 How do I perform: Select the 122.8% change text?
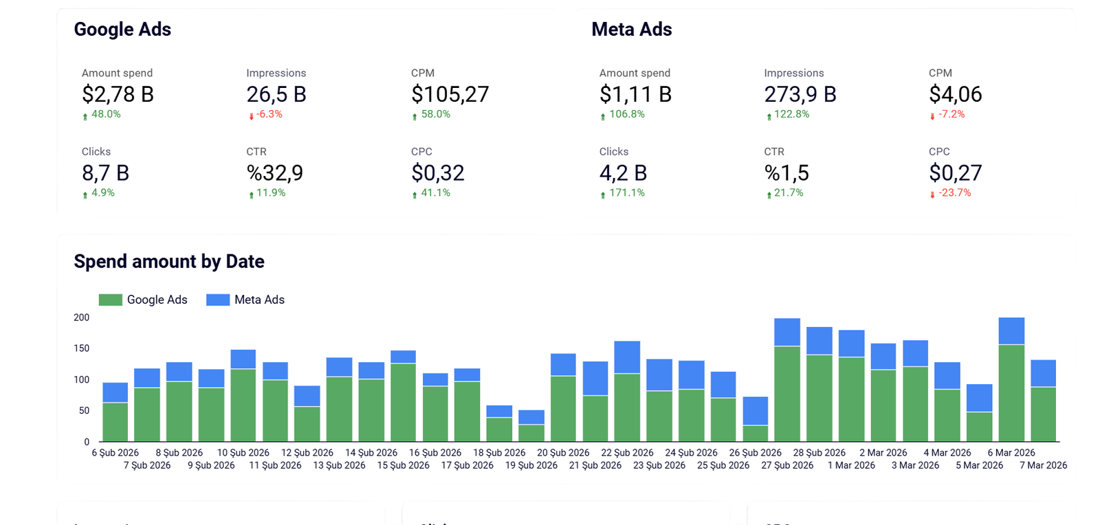point(792,114)
